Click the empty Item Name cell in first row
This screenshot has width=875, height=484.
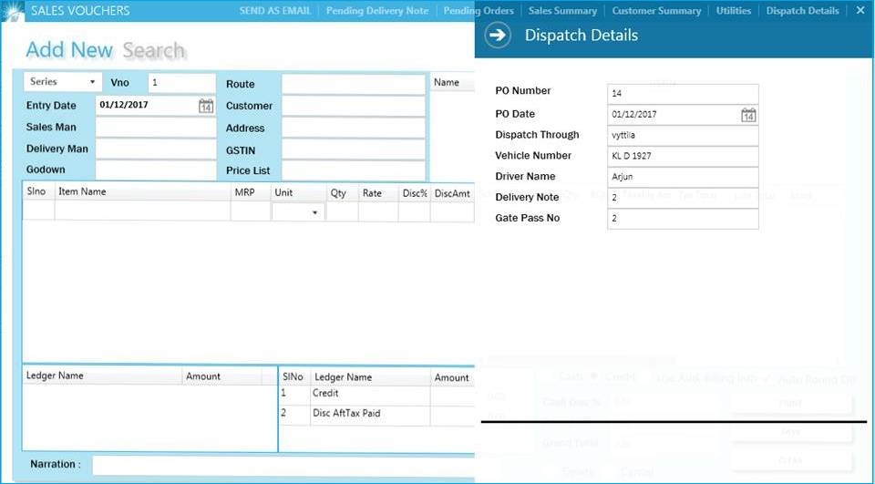(142, 211)
